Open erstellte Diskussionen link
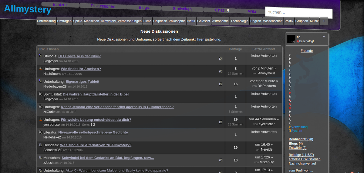Screen dimensions: 364x173 pos(305,159)
